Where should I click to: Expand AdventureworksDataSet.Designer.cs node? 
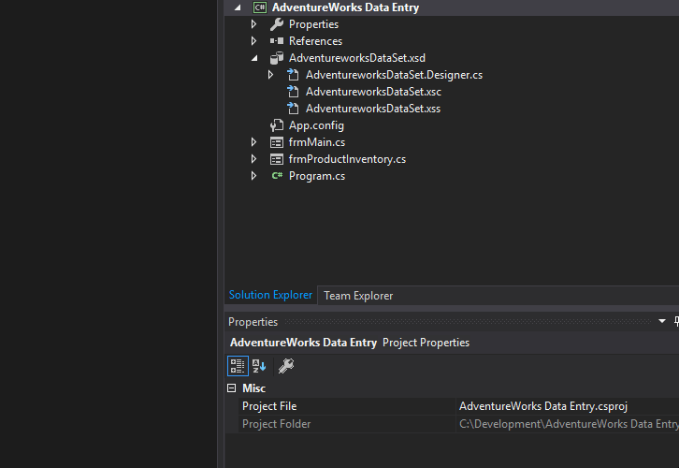(270, 75)
